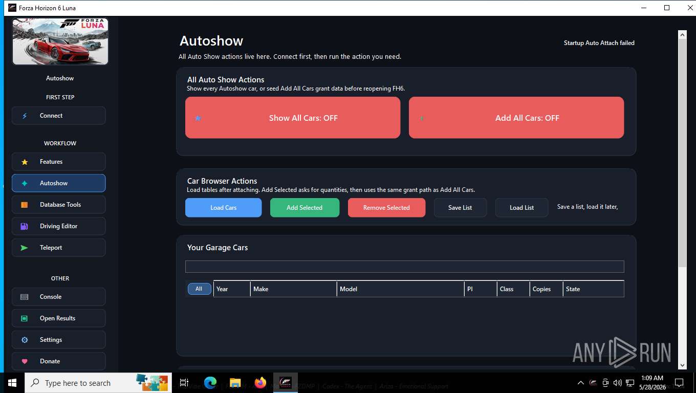Click the Remove Selected button
The image size is (696, 393).
tap(386, 208)
